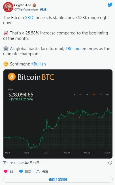Click the Twitter bird logo
This screenshot has height=185, width=115.
110,5
